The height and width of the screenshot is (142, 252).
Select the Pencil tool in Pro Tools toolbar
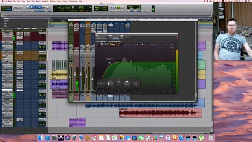[48, 7]
